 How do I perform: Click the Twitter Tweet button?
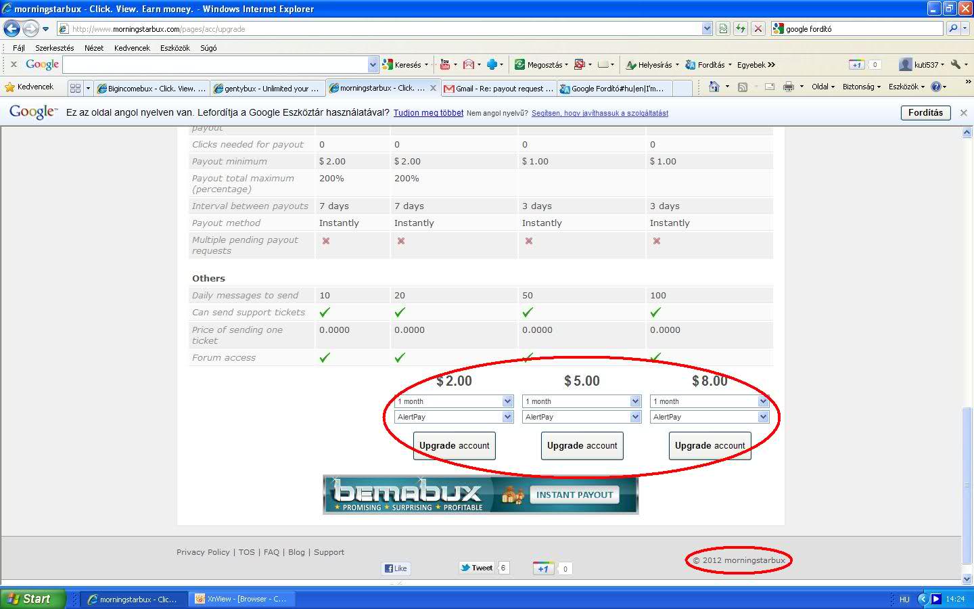click(477, 568)
